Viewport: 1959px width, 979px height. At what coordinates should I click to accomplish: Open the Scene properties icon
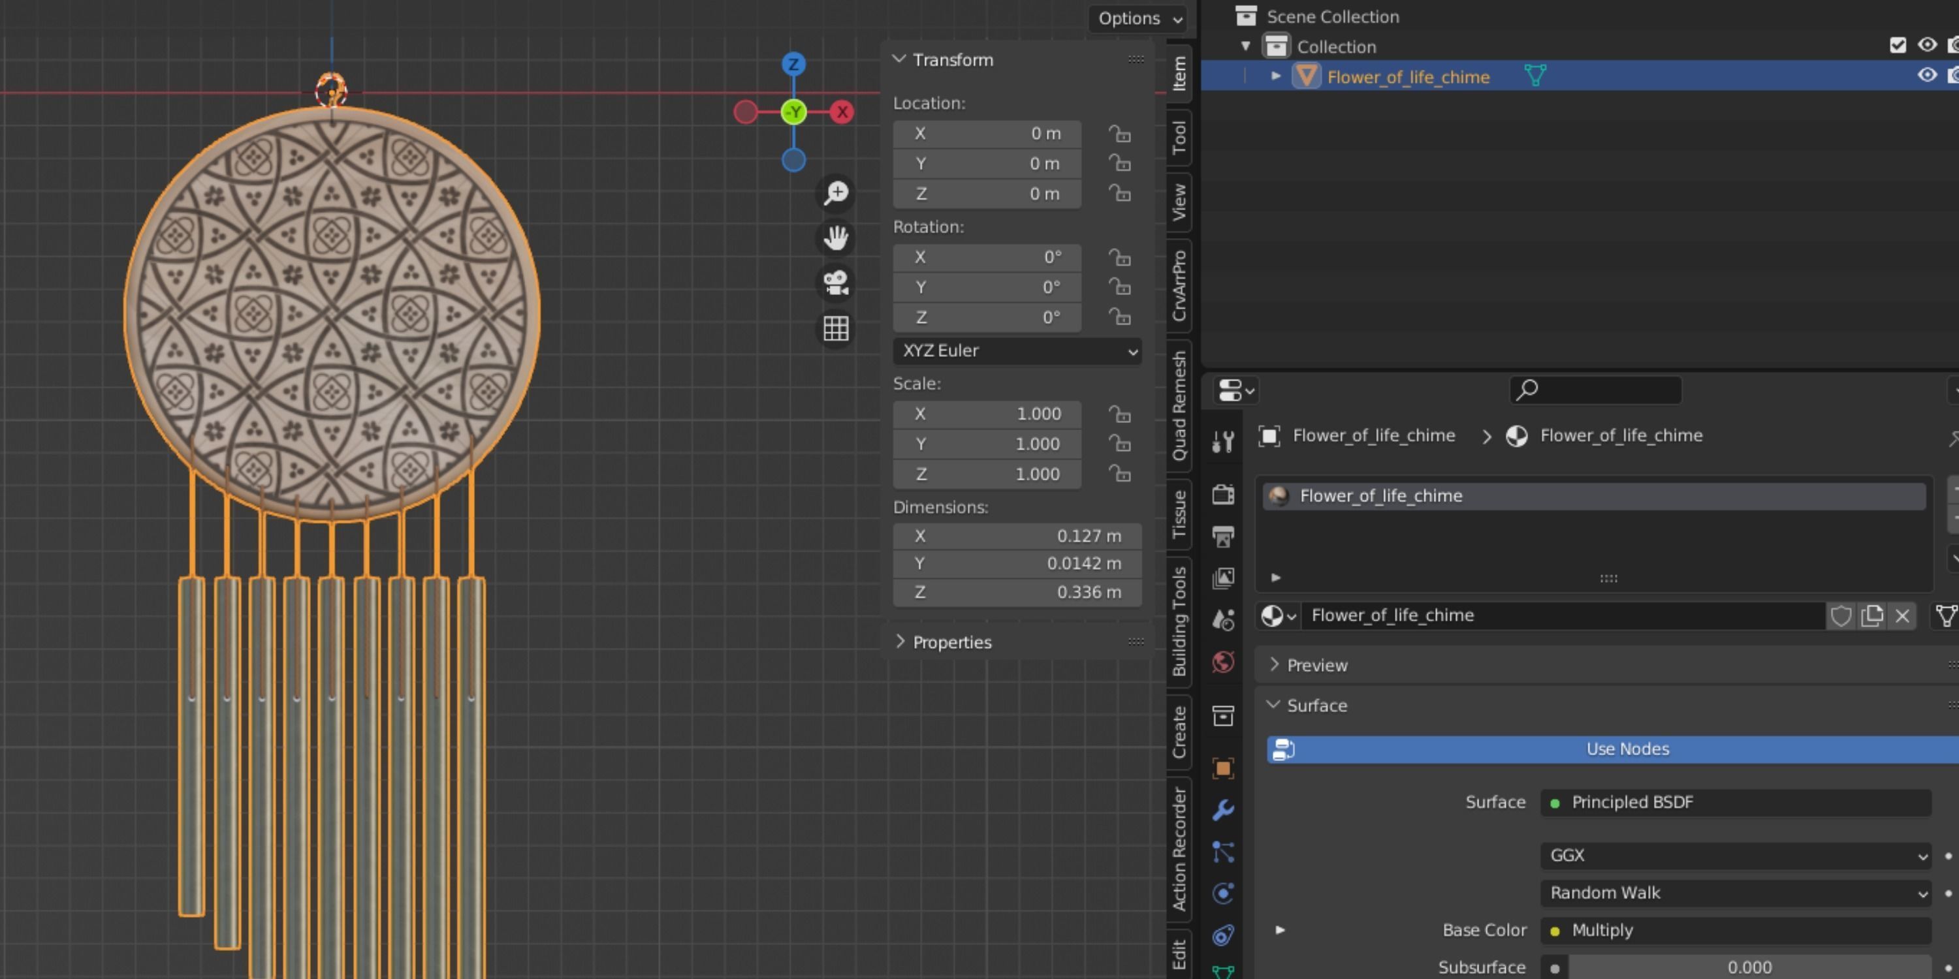[1223, 620]
